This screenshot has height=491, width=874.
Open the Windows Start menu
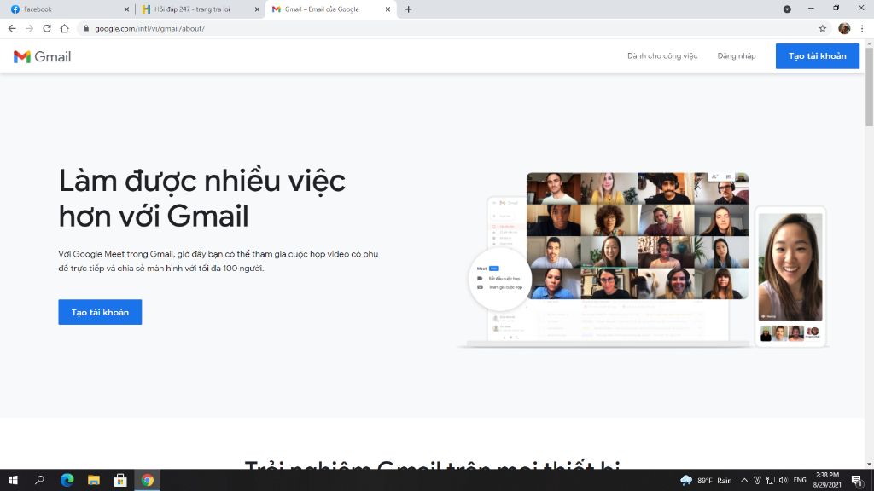(x=13, y=480)
